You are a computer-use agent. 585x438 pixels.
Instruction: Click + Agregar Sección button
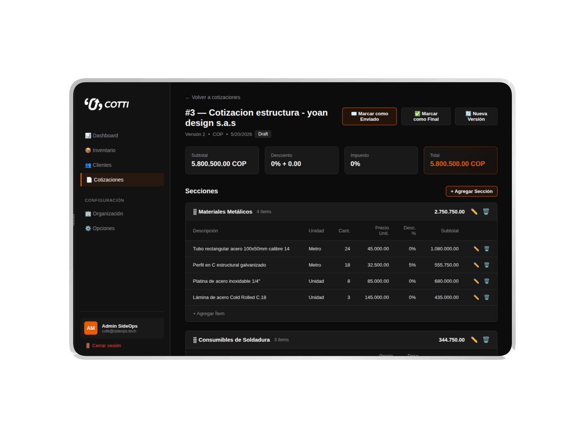click(x=471, y=191)
